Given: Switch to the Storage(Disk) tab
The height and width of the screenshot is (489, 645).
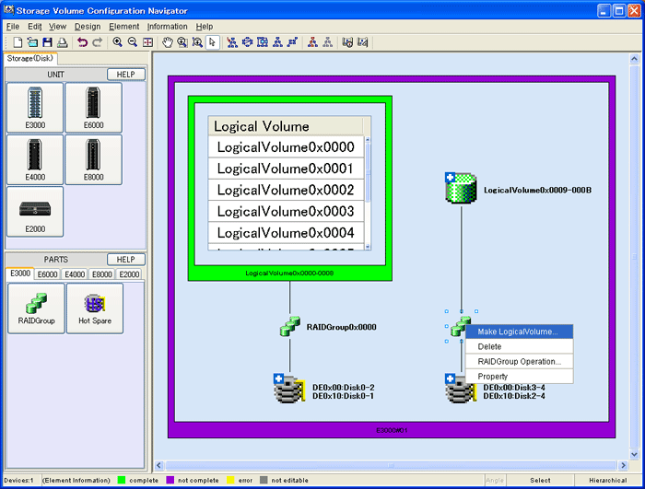Looking at the screenshot, I should (x=30, y=58).
